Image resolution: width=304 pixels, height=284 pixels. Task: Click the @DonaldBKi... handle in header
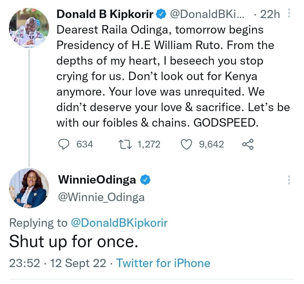coord(207,14)
